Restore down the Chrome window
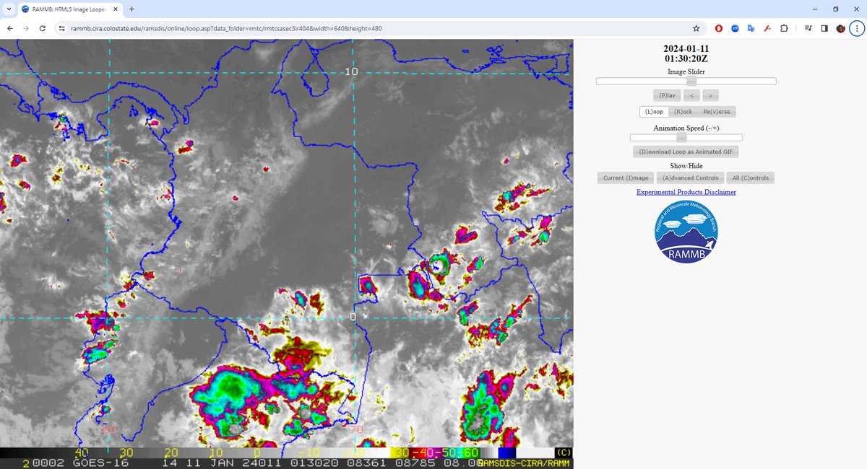Viewport: 867px width, 469px height. 835,9
